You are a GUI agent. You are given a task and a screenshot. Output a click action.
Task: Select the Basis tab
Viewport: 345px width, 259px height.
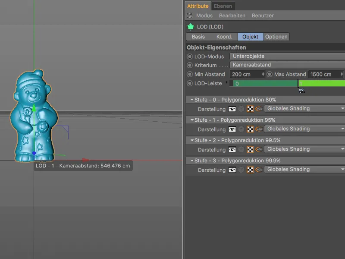tap(199, 37)
